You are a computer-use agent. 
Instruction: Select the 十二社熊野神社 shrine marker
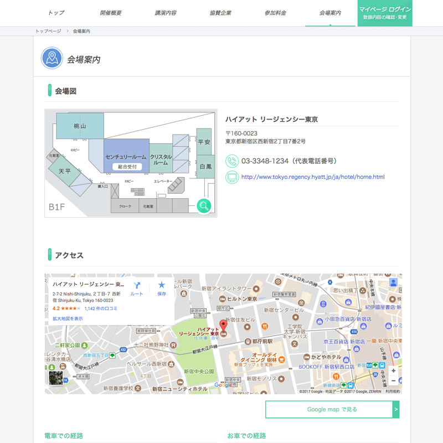173,345
